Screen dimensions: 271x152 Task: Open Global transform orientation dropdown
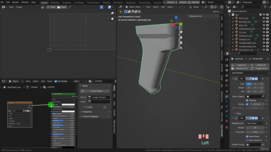coord(196,7)
